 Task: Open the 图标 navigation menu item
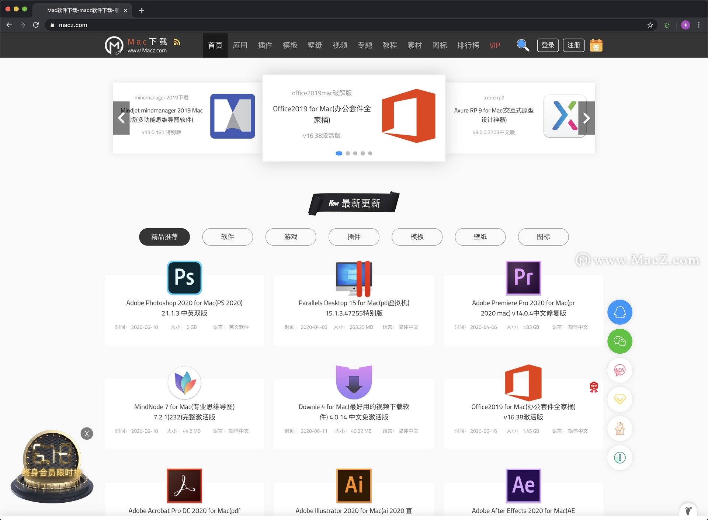pos(440,45)
